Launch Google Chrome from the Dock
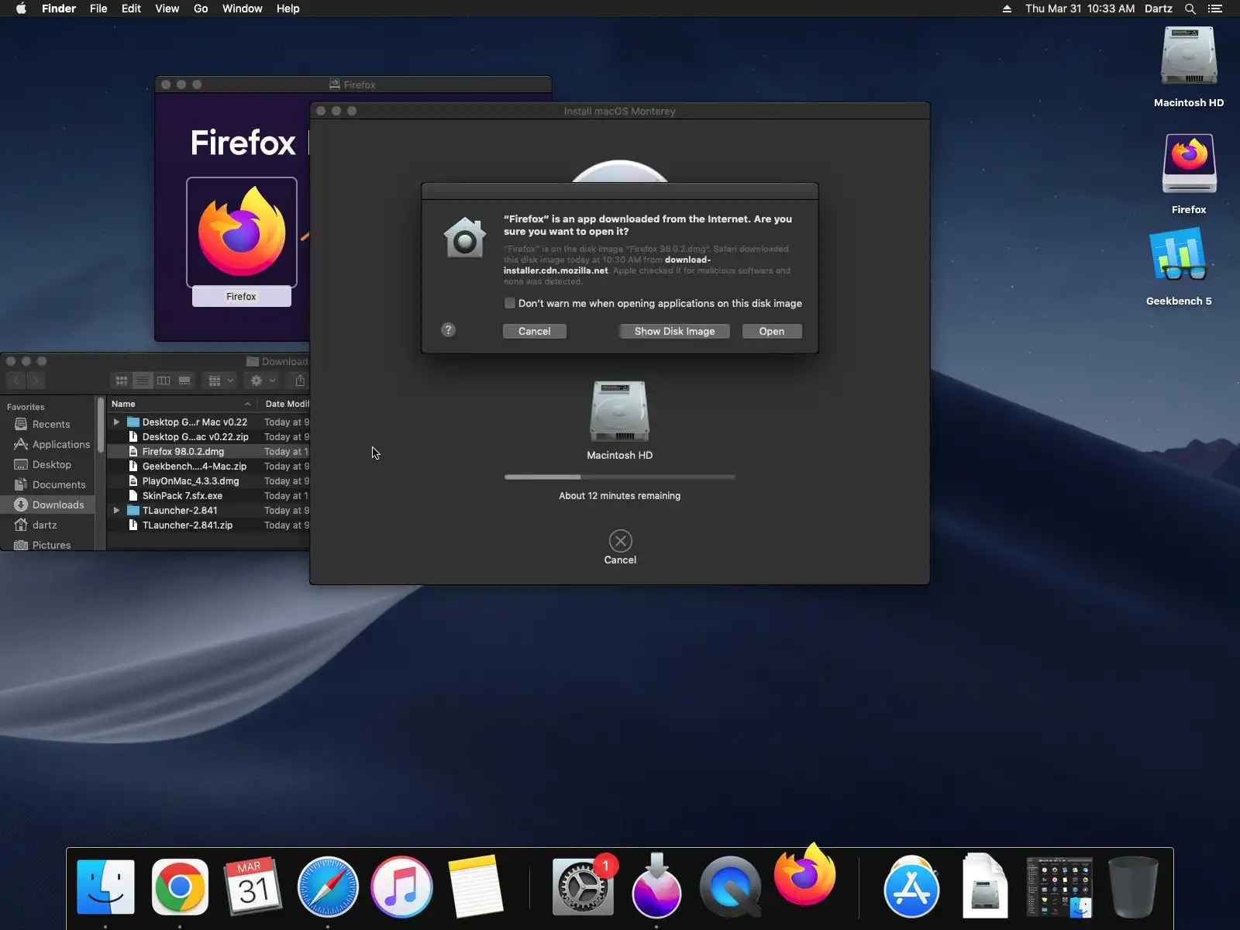Image resolution: width=1240 pixels, height=930 pixels. [180, 887]
